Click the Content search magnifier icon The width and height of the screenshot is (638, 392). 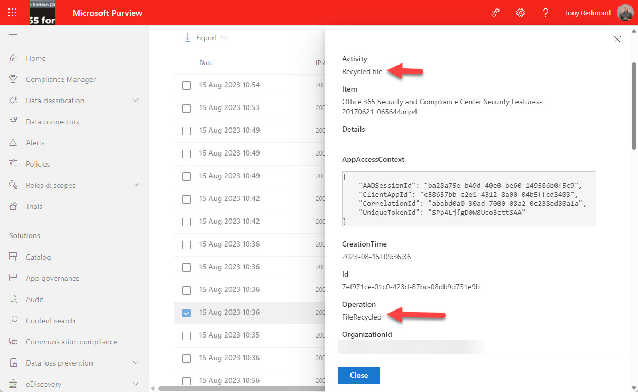[14, 321]
